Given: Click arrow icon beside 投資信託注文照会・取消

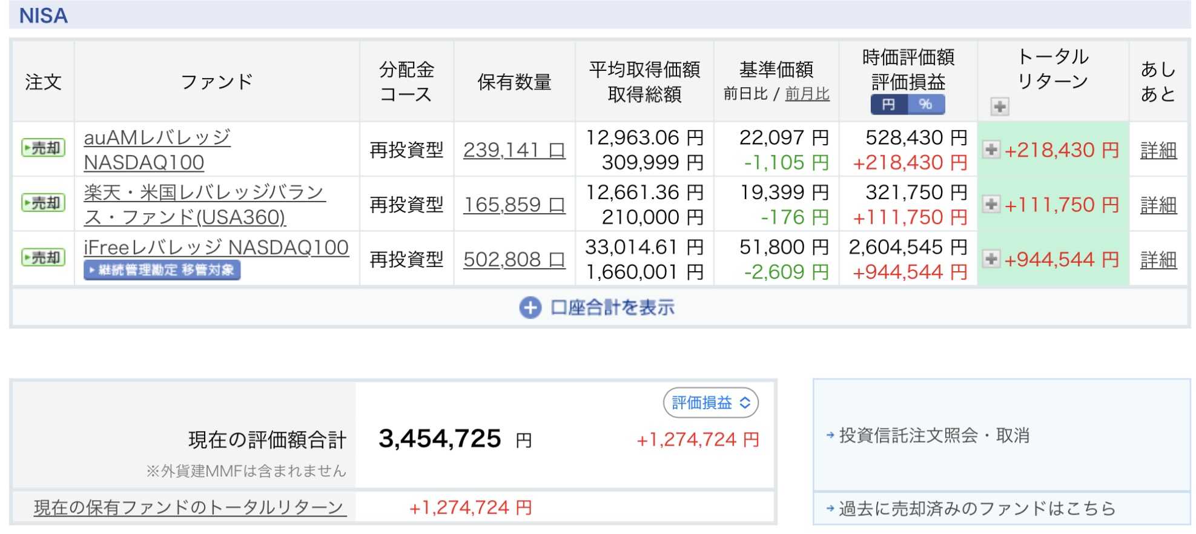Looking at the screenshot, I should coord(830,435).
